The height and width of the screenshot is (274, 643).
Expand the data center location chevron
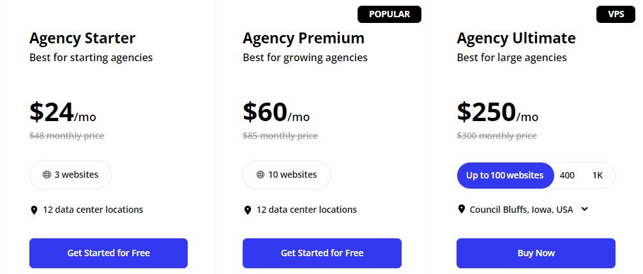pos(585,209)
